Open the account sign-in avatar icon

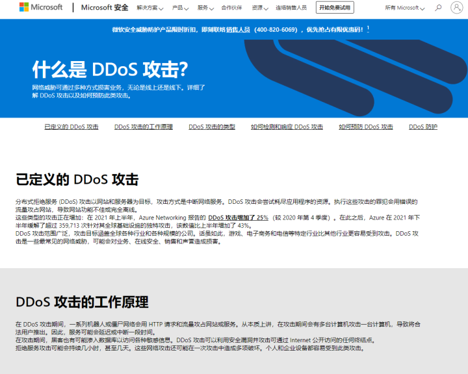click(x=456, y=7)
